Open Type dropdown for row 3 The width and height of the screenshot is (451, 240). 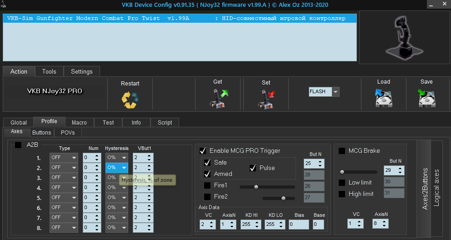(64, 178)
